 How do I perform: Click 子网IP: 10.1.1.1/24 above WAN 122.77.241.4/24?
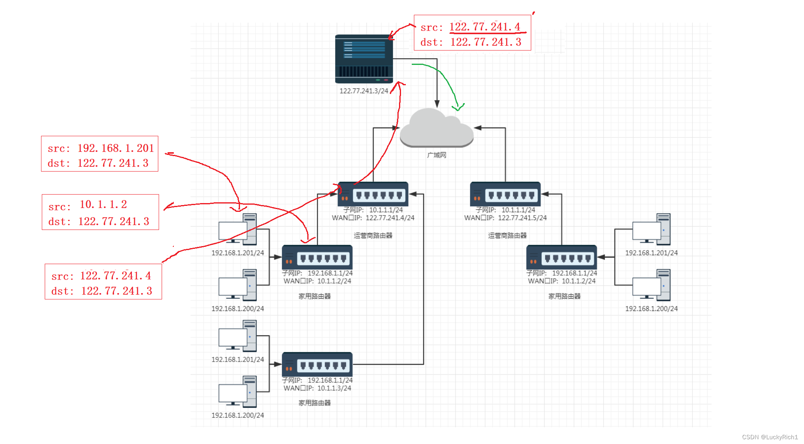point(373,210)
